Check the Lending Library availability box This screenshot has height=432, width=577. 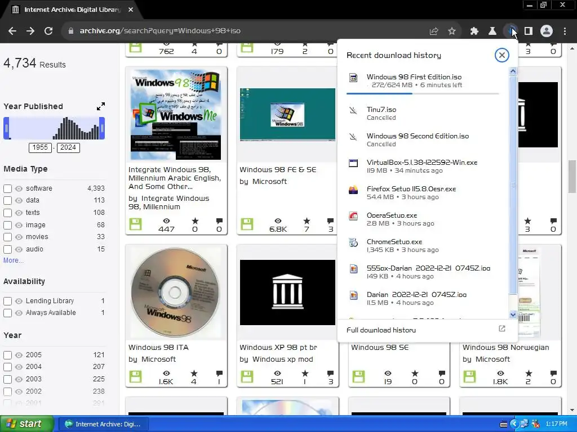(x=7, y=301)
